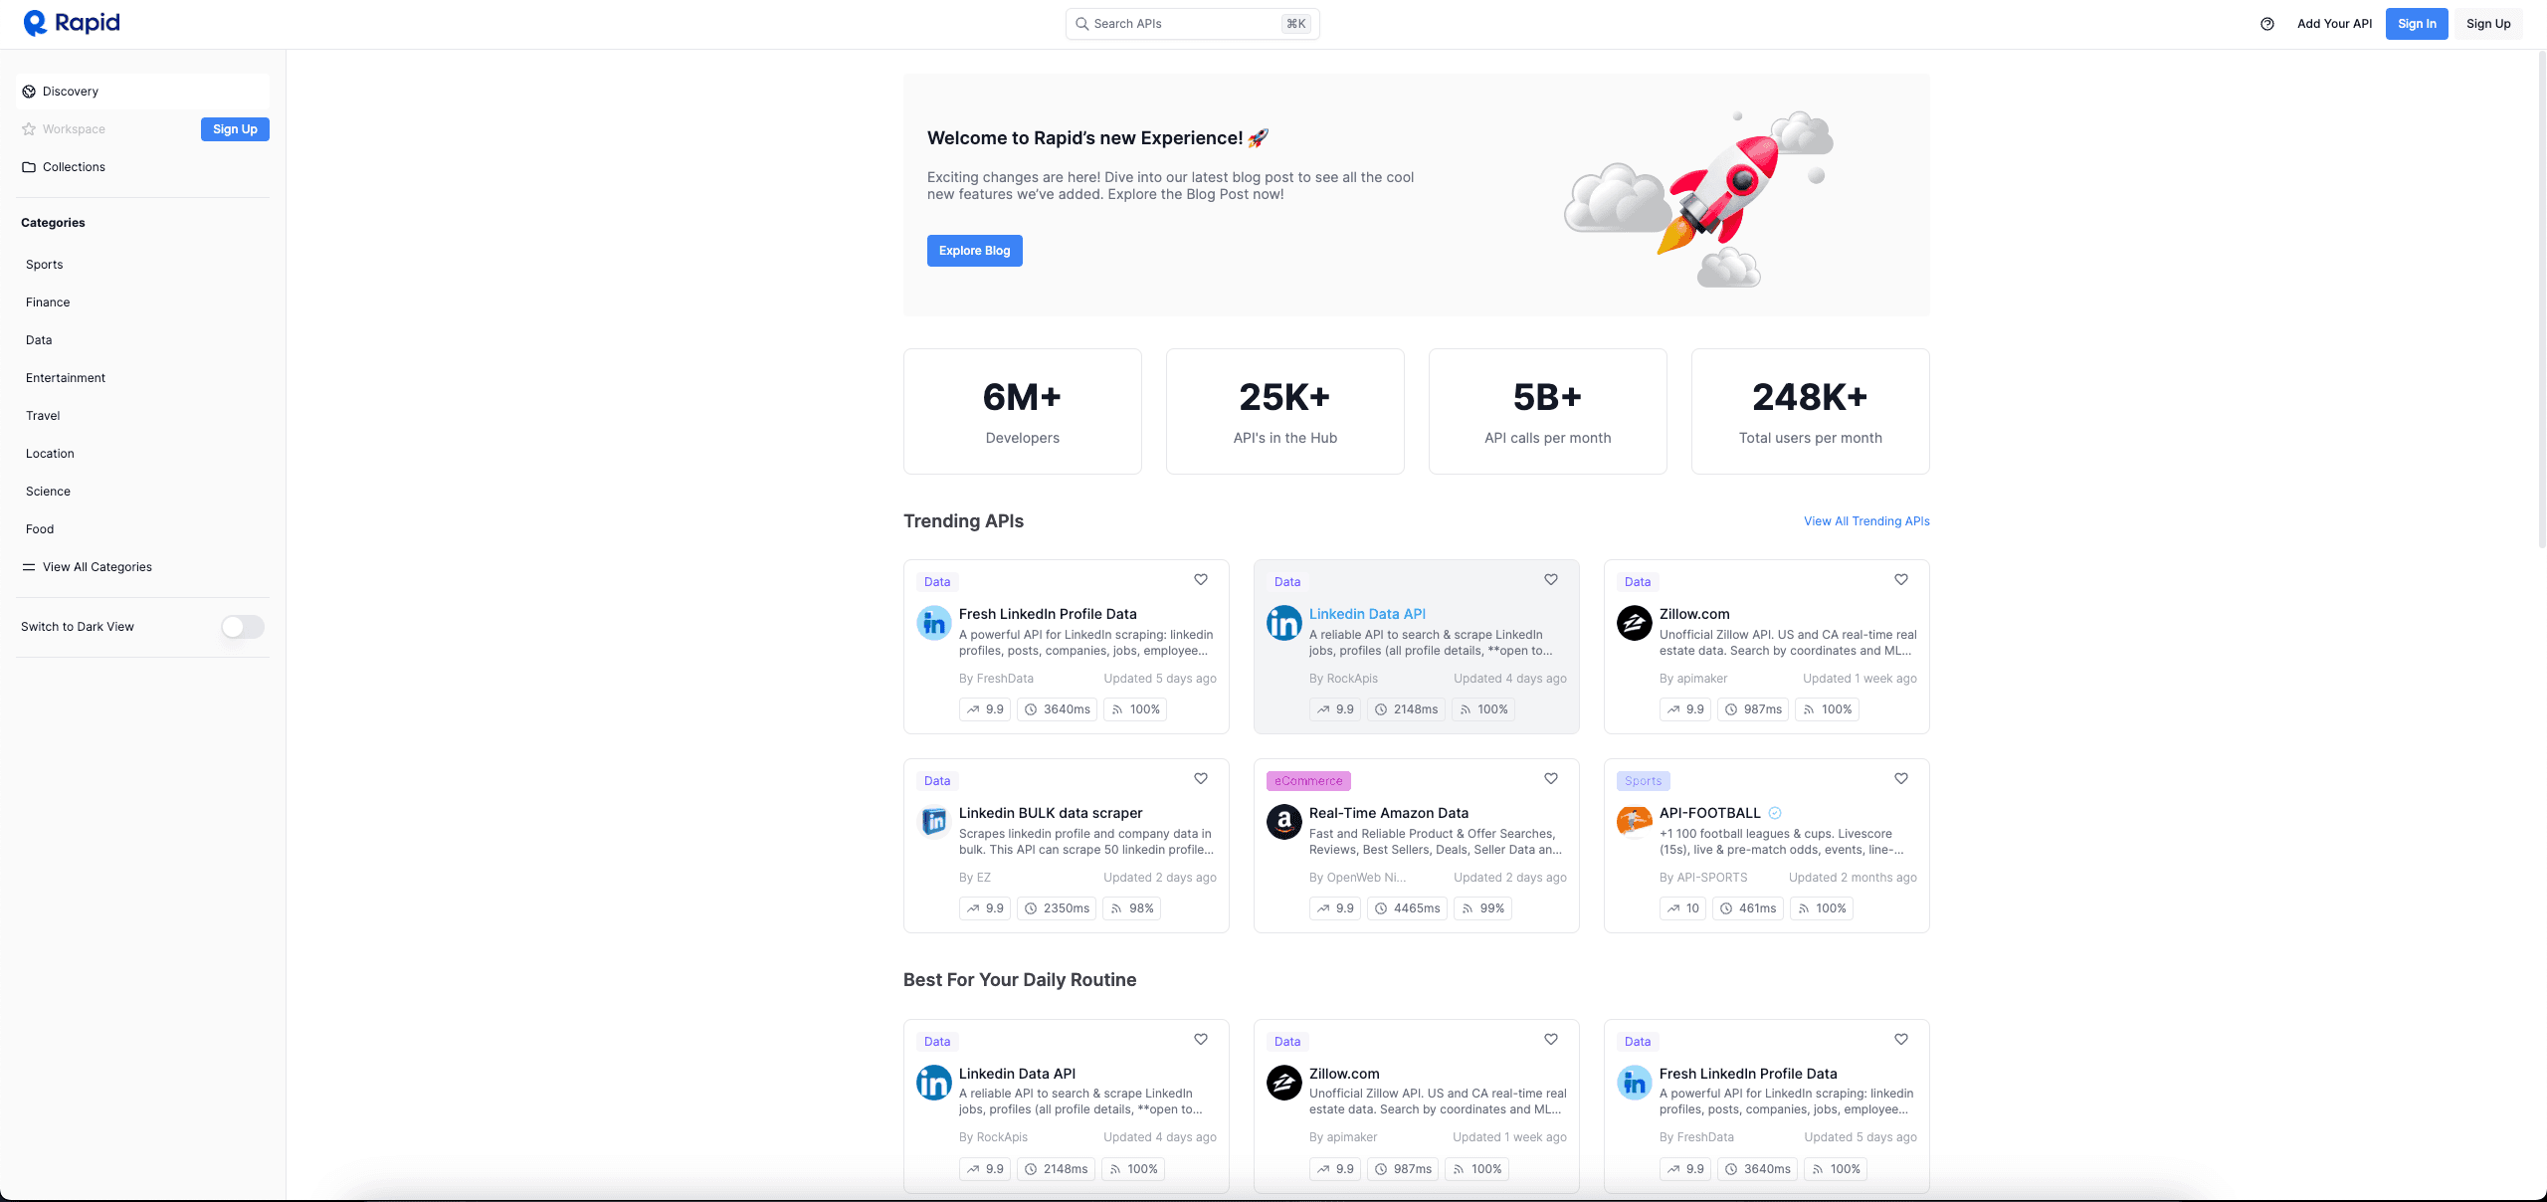Open the Travel category
Screen dimensions: 2547x1202
(x=43, y=416)
